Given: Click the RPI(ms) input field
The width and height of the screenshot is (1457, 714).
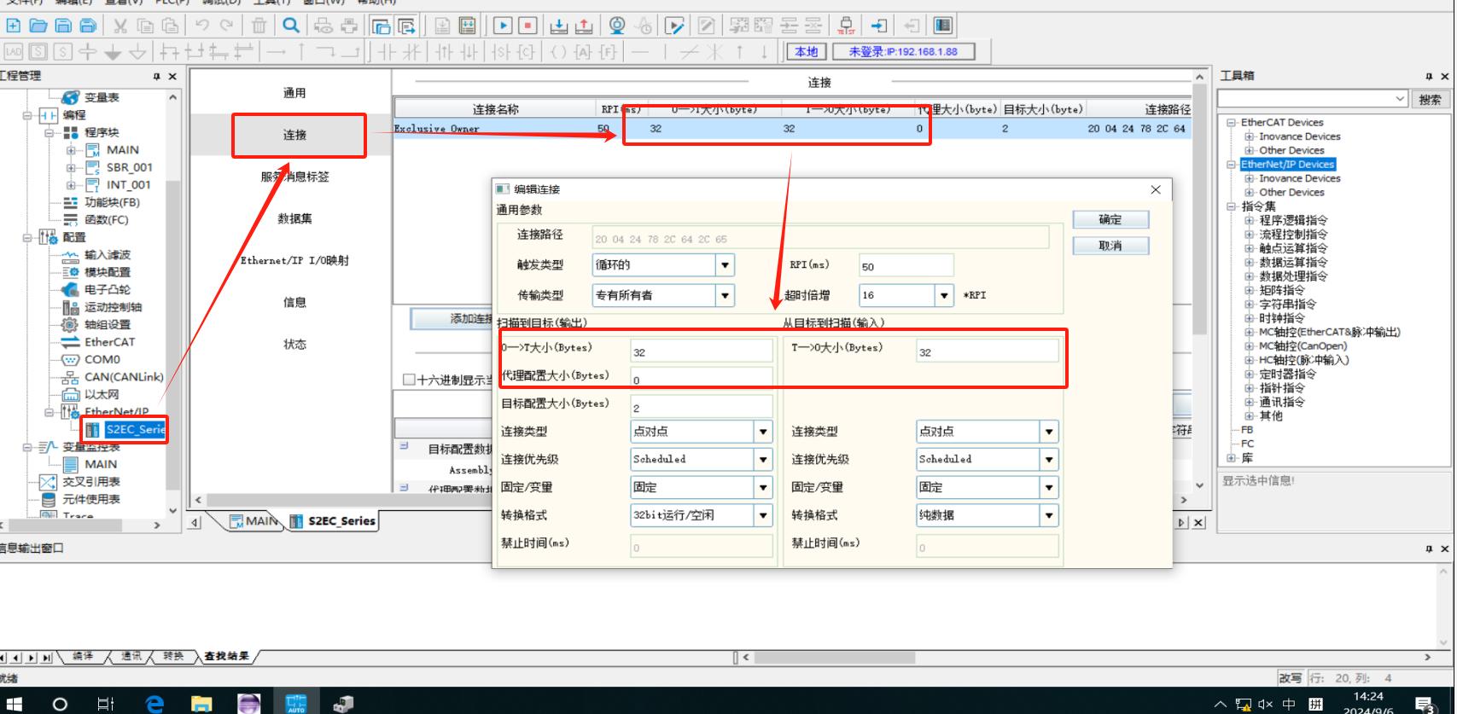Looking at the screenshot, I should [905, 266].
